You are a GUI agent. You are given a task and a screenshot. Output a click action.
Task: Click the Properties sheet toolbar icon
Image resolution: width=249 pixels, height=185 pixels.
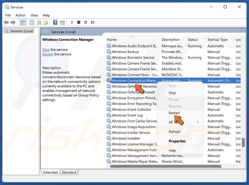[32, 22]
